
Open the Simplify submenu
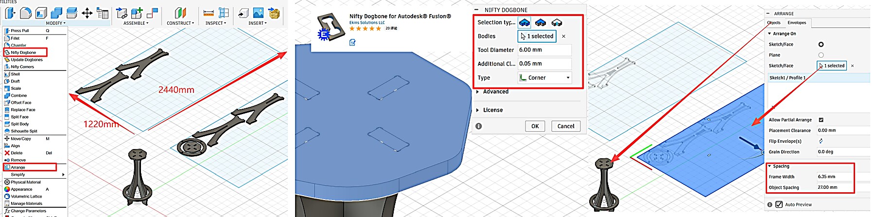point(35,174)
